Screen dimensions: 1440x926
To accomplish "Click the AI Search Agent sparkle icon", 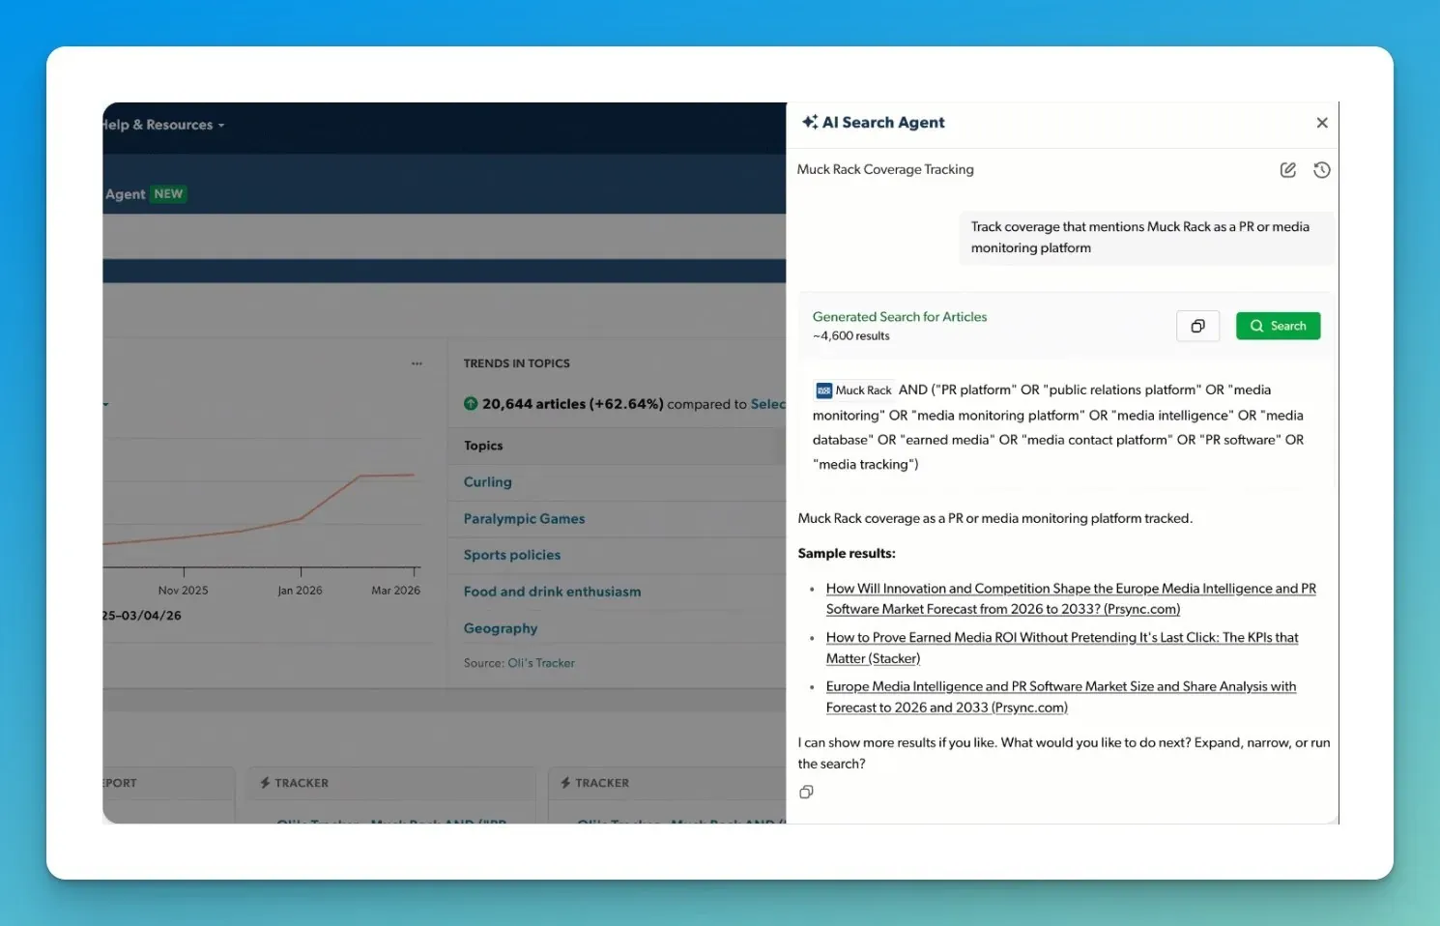I will 810,122.
